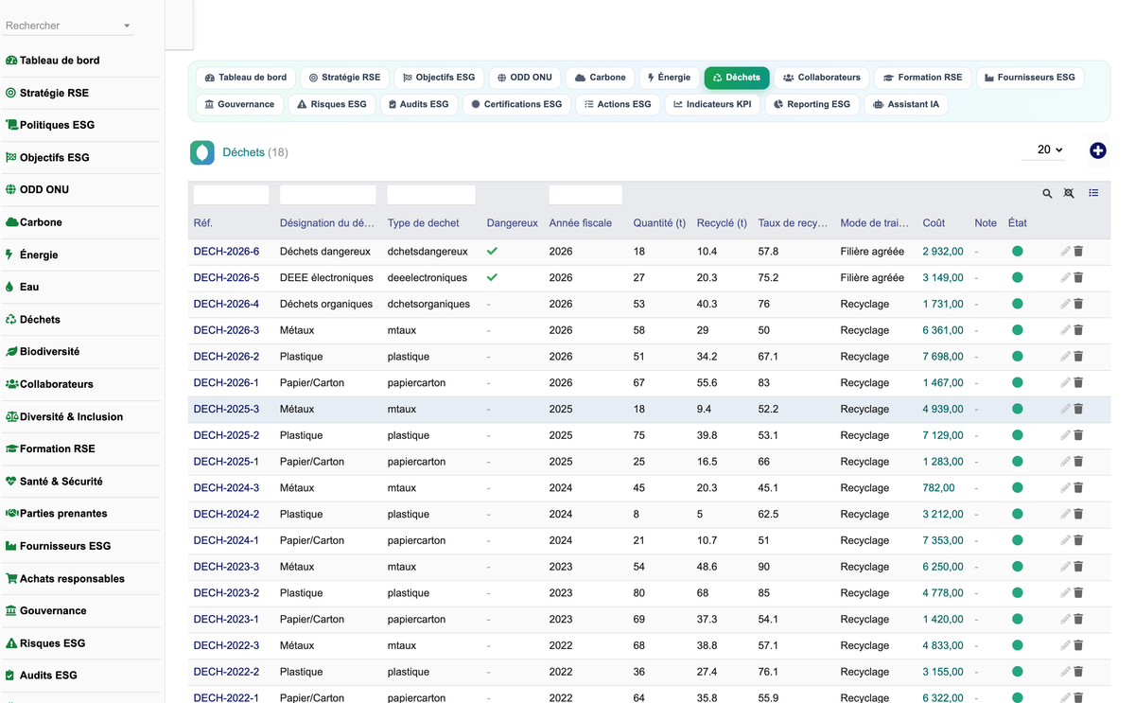This screenshot has height=703, width=1135.
Task: Click the Année fiscale filter input field
Action: coord(585,195)
